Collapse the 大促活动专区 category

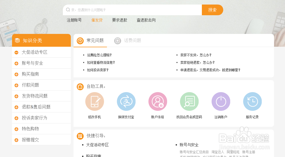[17, 53]
